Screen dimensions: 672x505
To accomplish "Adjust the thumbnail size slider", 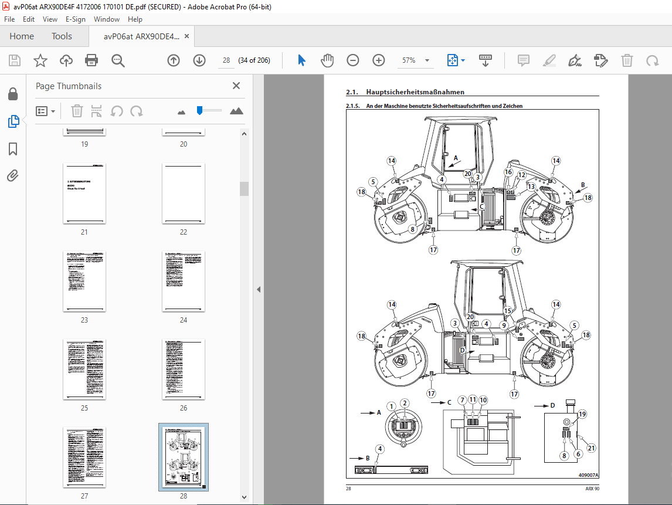I will 200,111.
